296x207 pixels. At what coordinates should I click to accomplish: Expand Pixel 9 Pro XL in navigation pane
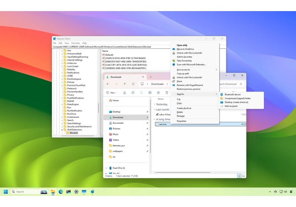(106, 168)
